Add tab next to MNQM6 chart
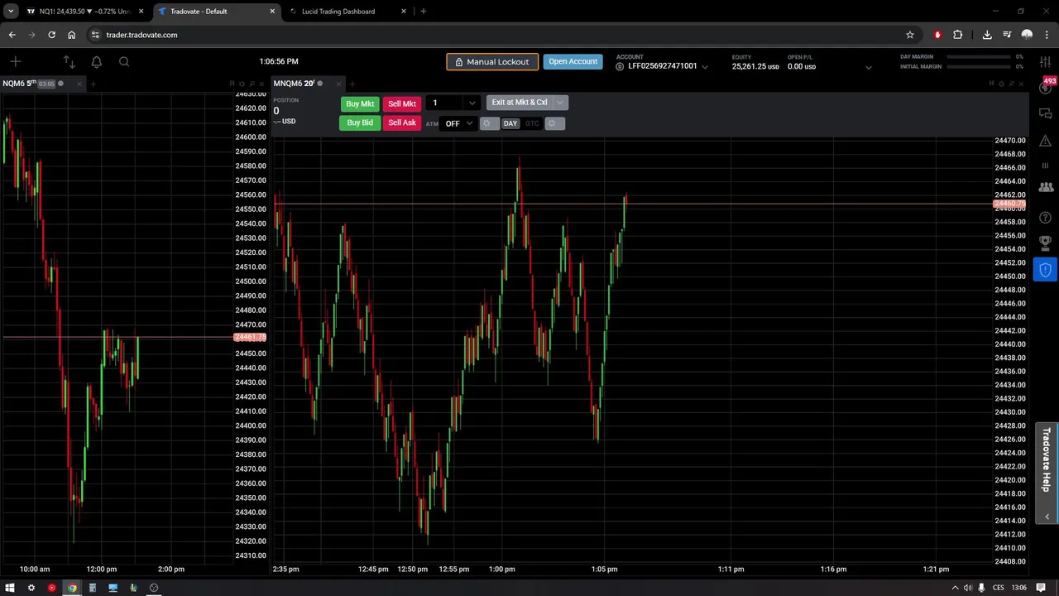1059x596 pixels. click(352, 84)
